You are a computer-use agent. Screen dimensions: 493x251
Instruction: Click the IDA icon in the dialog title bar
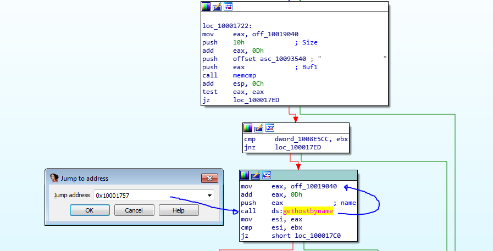[x=54, y=178]
